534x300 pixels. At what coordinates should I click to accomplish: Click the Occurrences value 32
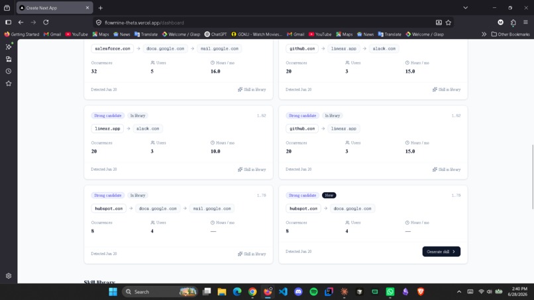[x=94, y=71]
